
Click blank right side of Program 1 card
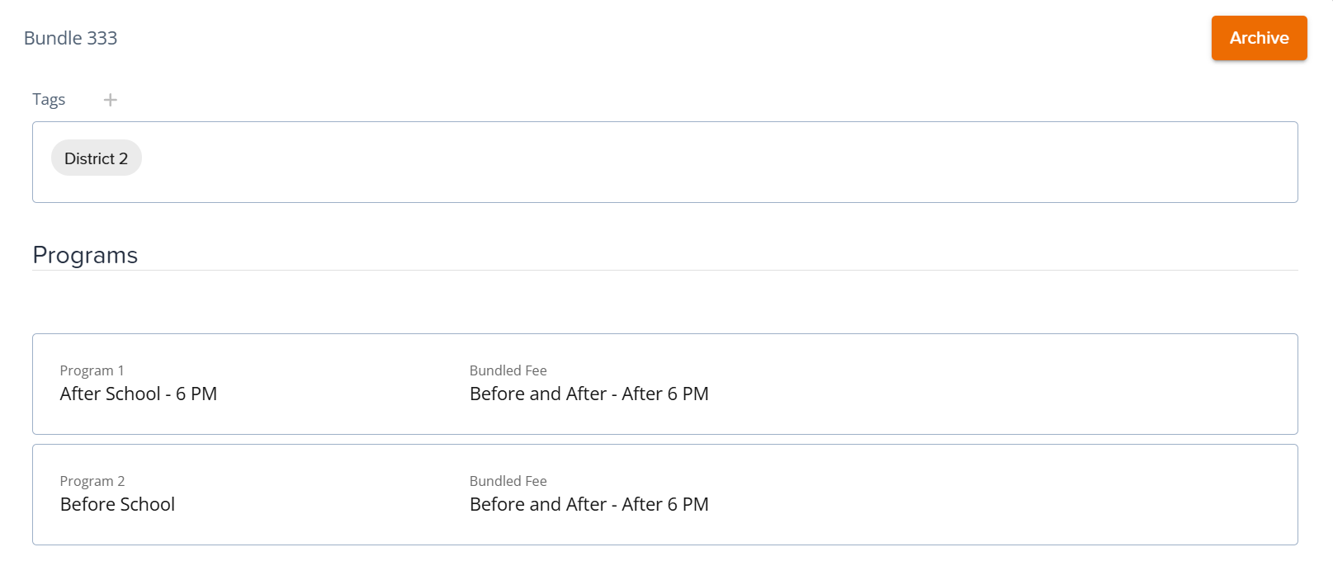(x=1003, y=384)
